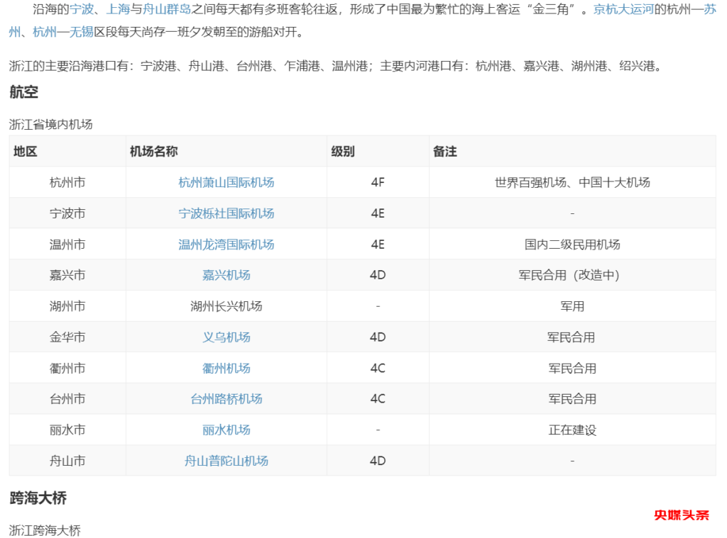The height and width of the screenshot is (538, 727).
Task: Click the 机场名称 column header
Action: click(153, 152)
